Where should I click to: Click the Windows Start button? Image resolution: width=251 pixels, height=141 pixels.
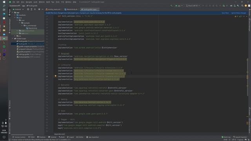coord(4,2)
